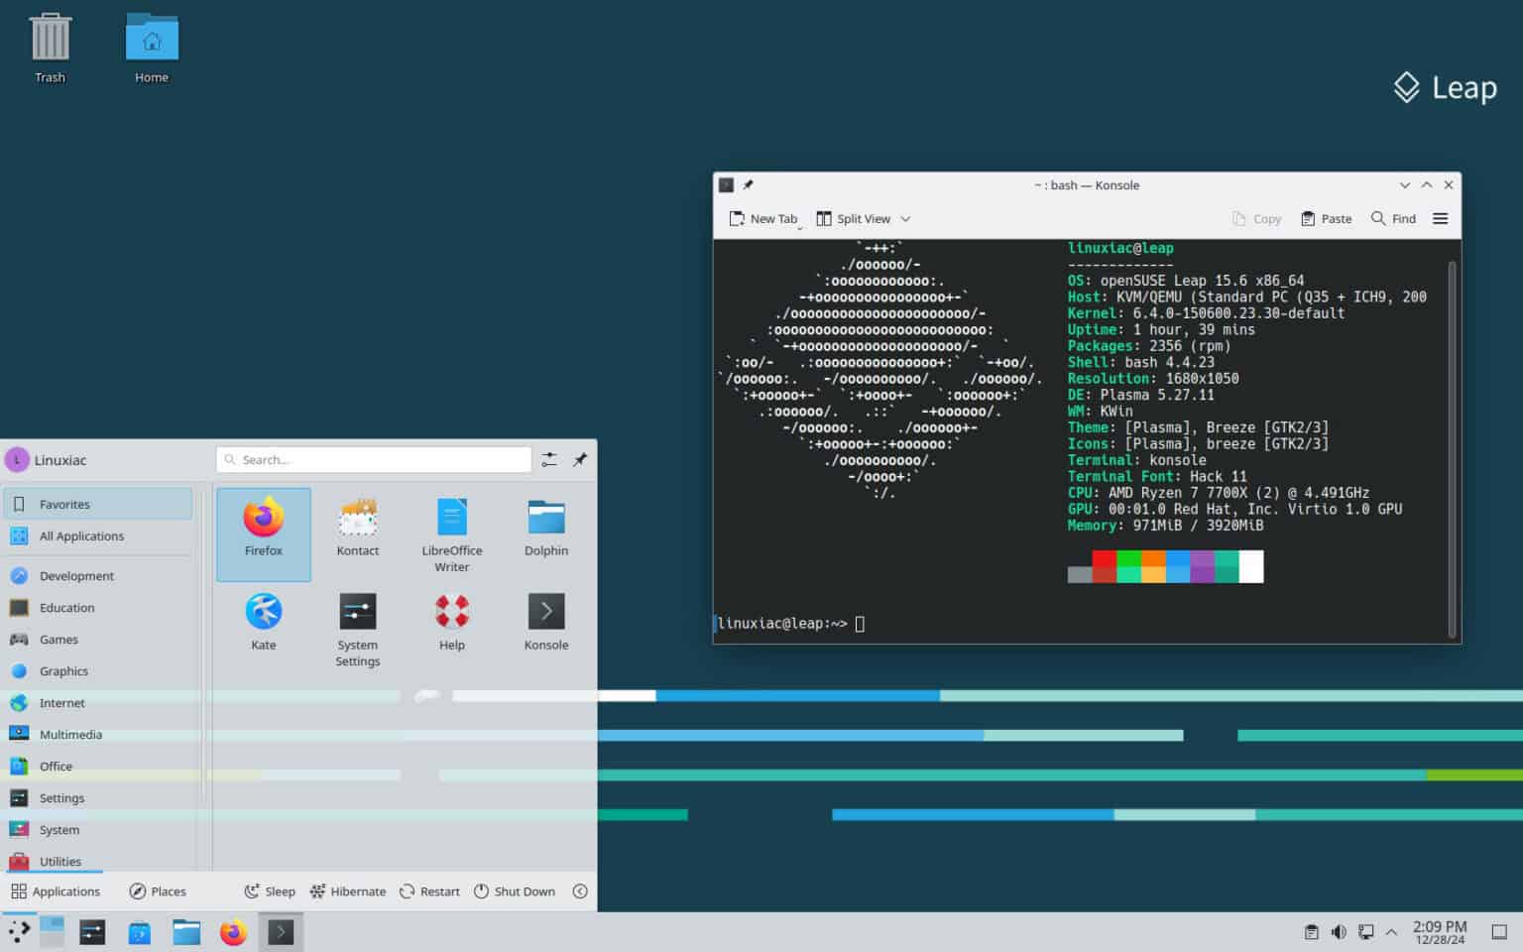Click Paste in the Konsole toolbar

[x=1326, y=218]
